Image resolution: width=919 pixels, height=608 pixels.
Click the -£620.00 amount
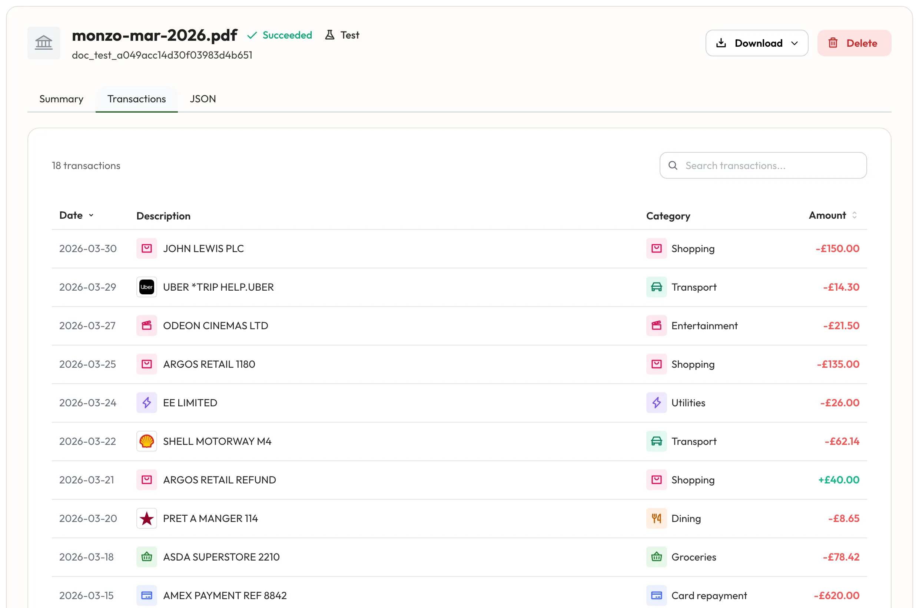tap(836, 596)
